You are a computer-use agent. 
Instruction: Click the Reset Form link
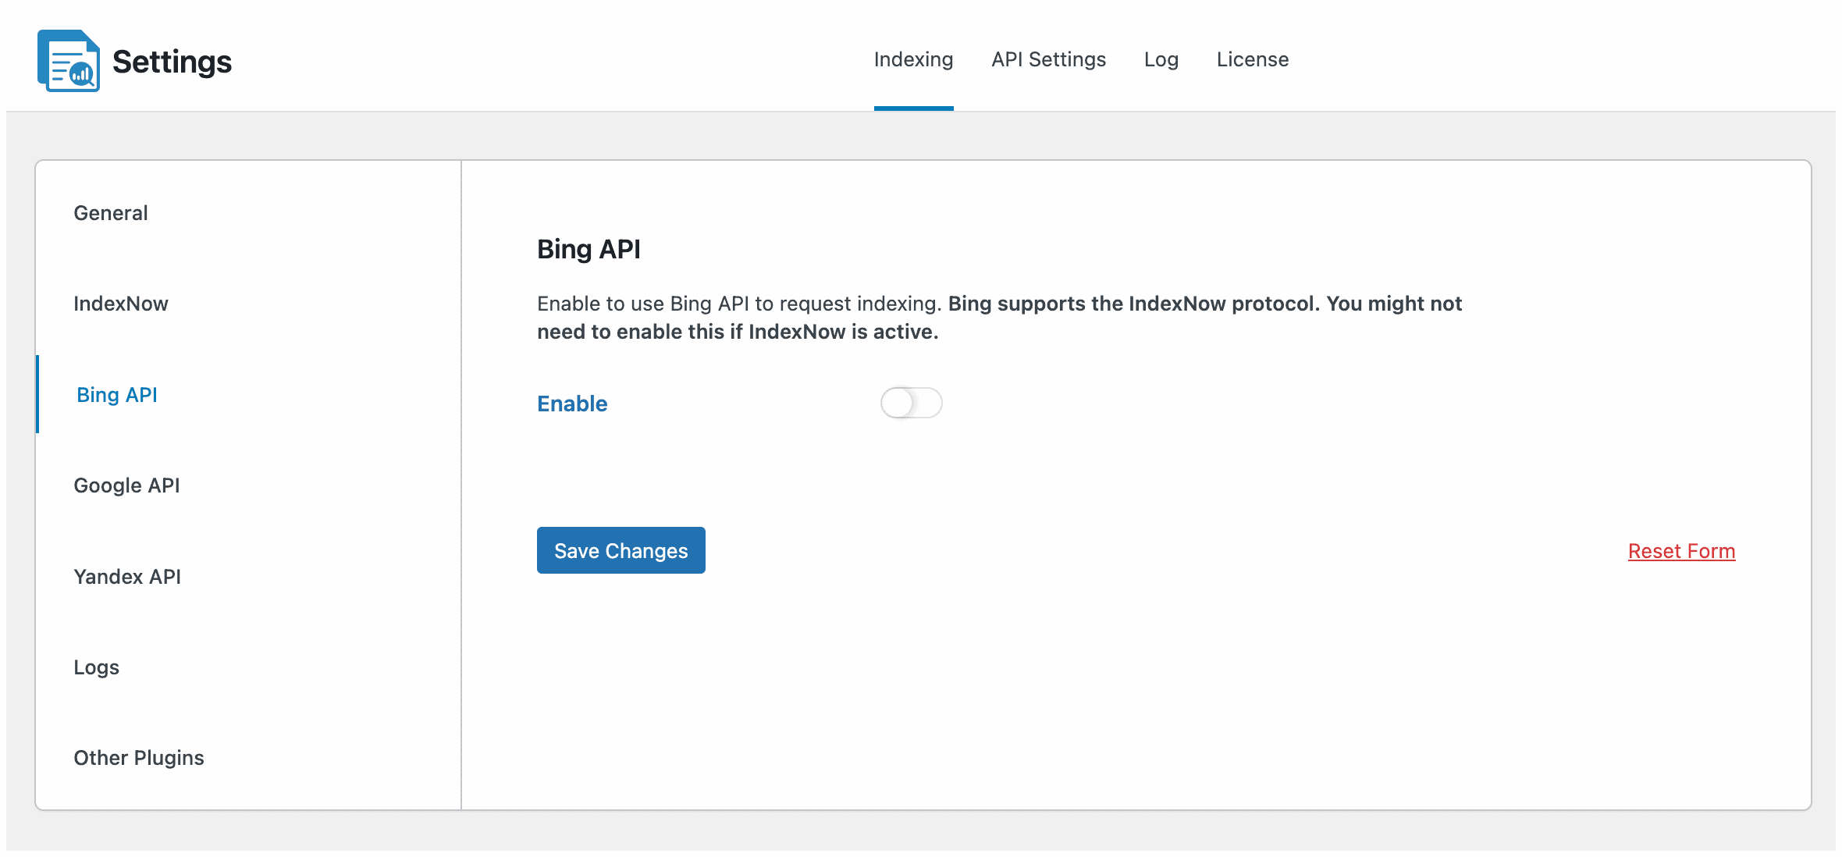(x=1682, y=549)
